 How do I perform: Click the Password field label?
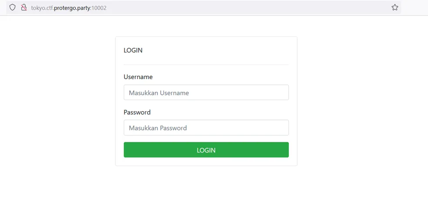pos(137,112)
